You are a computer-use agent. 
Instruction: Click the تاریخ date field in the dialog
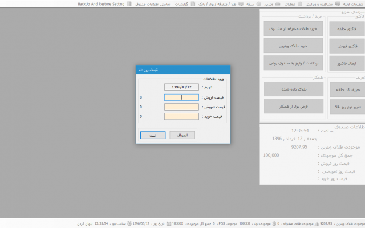point(181,87)
